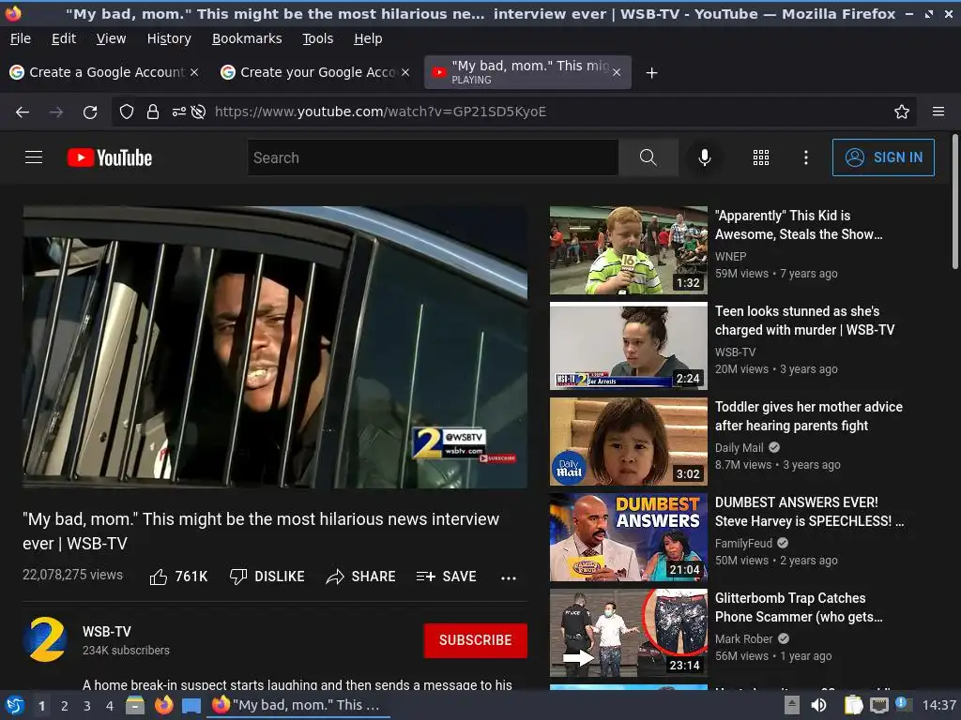Go forward in Firefox
Image resolution: width=961 pixels, height=720 pixels.
coord(55,112)
